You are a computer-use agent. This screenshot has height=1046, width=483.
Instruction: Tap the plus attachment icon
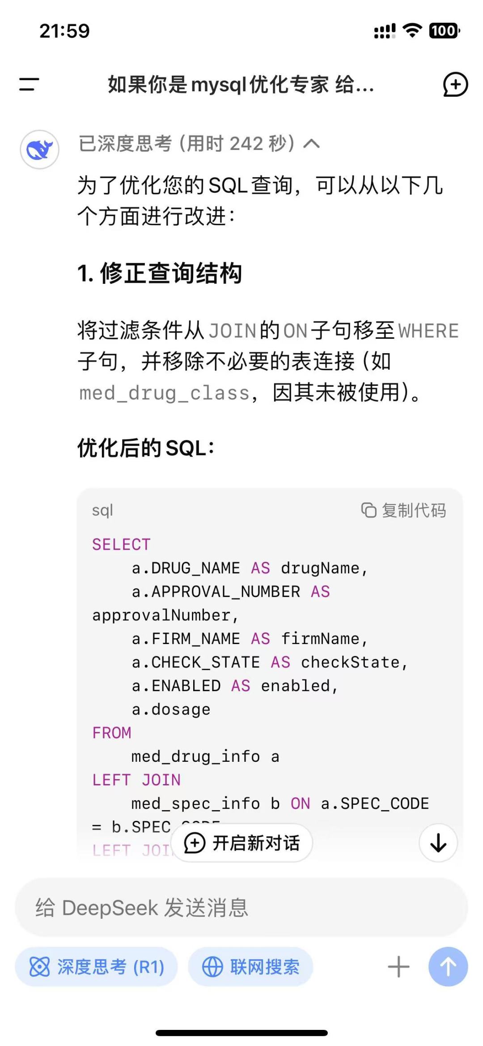pyautogui.click(x=398, y=967)
